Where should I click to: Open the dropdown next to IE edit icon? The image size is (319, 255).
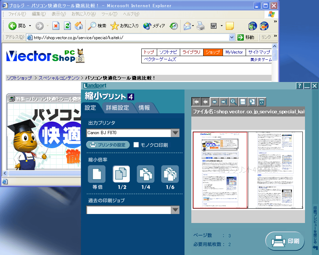point(222,26)
